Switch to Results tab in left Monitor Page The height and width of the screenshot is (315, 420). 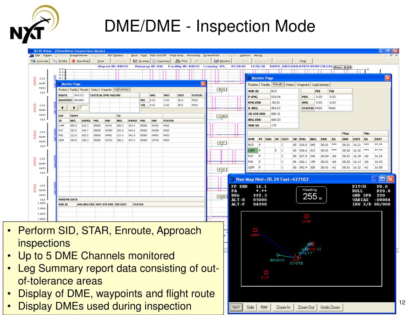pos(84,90)
